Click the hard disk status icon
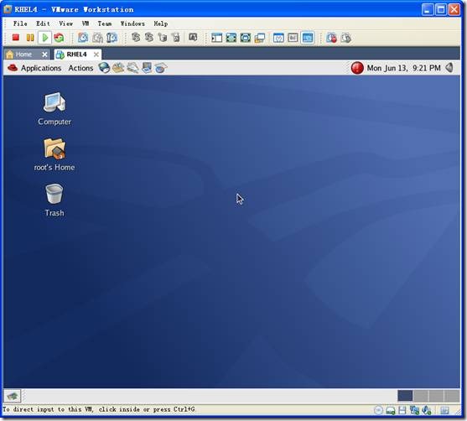 tap(391, 411)
